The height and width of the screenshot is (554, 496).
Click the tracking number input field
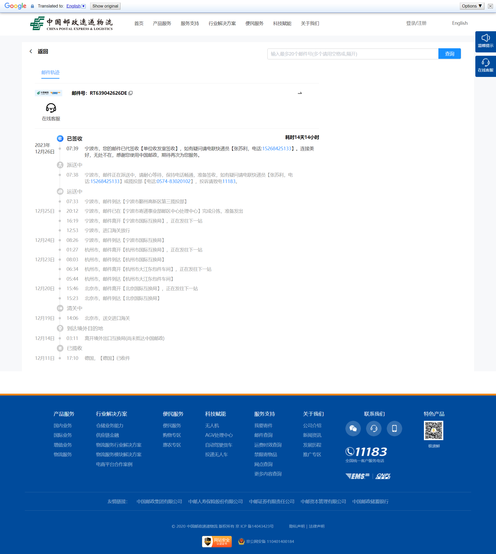(353, 54)
